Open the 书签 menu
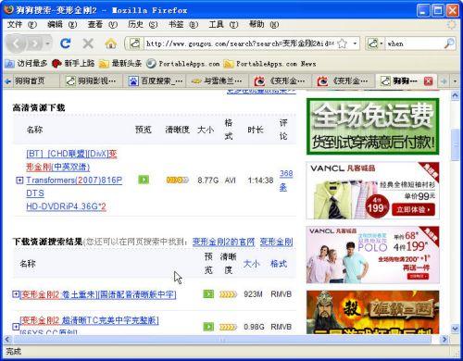 point(183,24)
